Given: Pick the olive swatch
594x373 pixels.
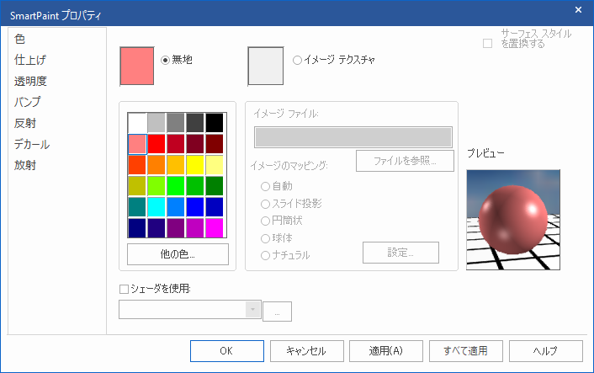Looking at the screenshot, I should click(x=137, y=186).
